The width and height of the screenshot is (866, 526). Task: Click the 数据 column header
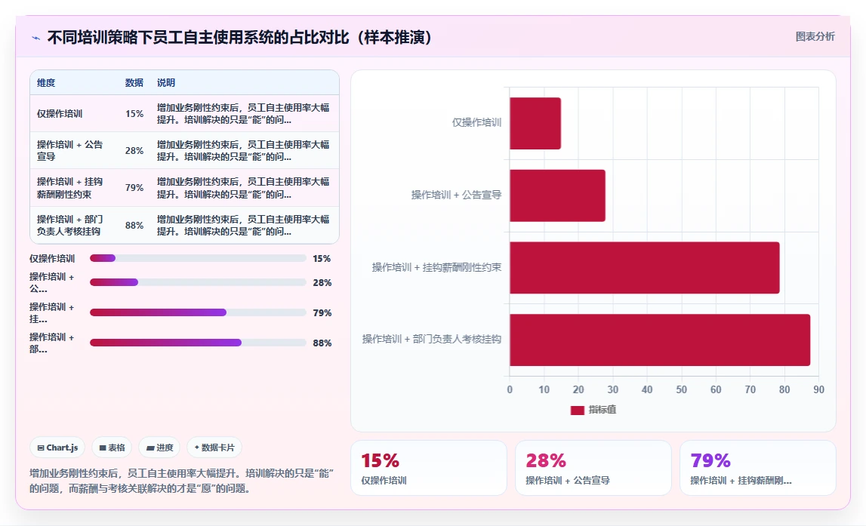point(134,83)
